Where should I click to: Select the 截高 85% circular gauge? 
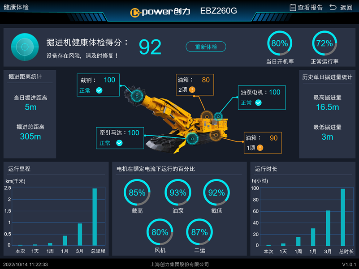pyautogui.click(x=137, y=192)
